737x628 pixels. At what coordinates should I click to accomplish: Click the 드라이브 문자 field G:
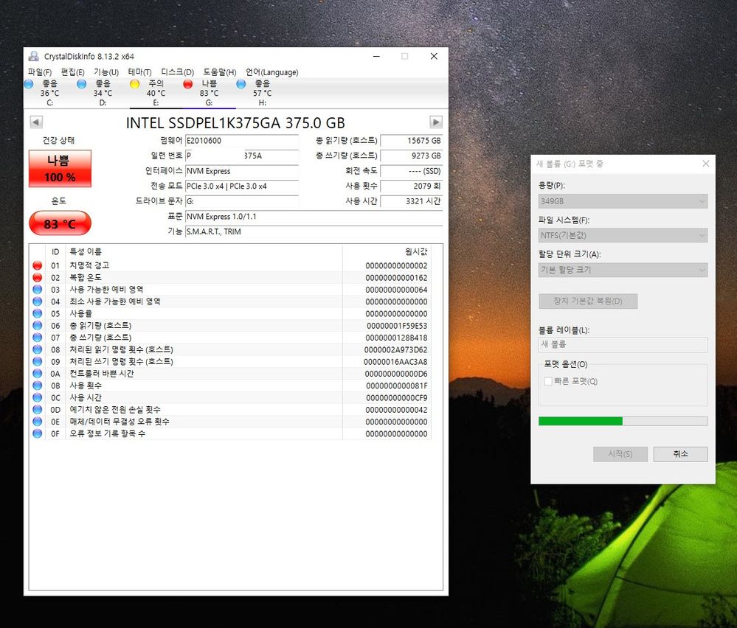241,201
